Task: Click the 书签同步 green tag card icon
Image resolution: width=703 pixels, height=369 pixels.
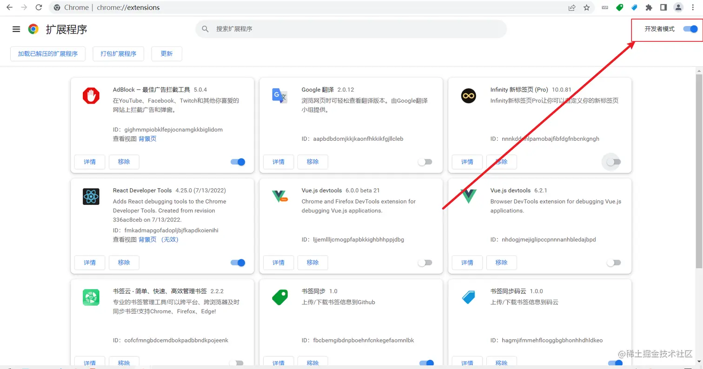Action: pos(280,297)
